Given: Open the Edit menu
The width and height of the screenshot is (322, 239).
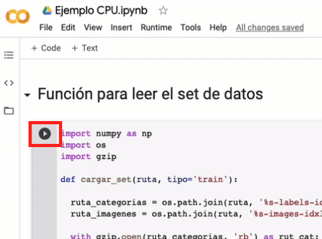Looking at the screenshot, I should point(68,27).
